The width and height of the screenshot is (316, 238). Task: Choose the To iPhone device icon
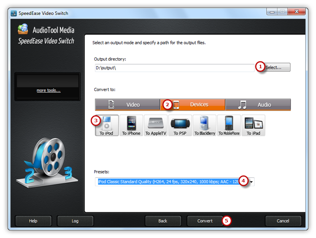131,125
